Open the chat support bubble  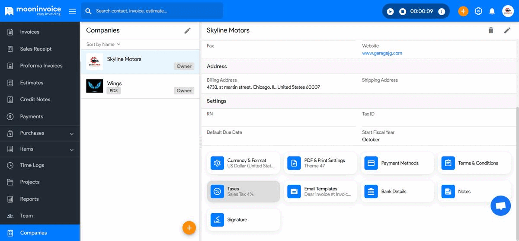(x=500, y=206)
